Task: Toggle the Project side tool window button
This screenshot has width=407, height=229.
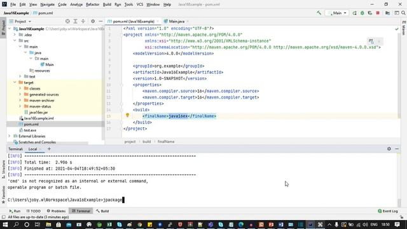Action: (x=3, y=27)
